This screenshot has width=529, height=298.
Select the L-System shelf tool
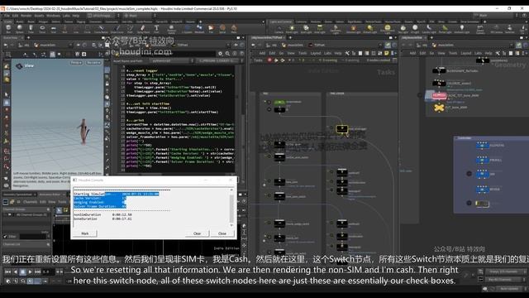point(187,29)
